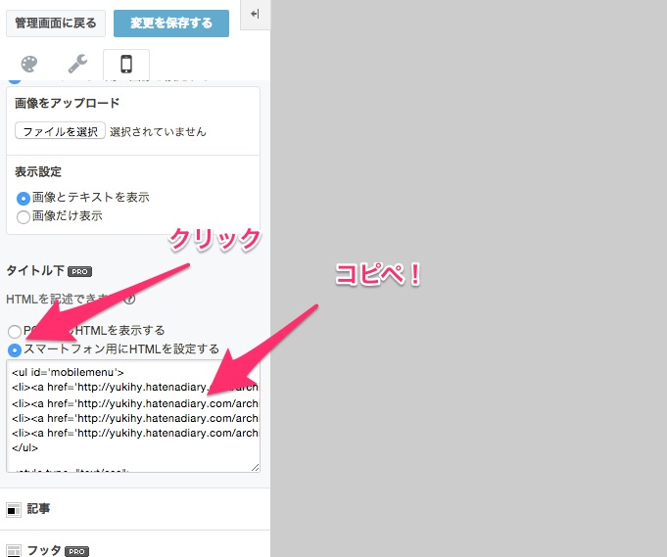Select 画像とテキストを表示 radio option
667x557 pixels.
coord(23,198)
